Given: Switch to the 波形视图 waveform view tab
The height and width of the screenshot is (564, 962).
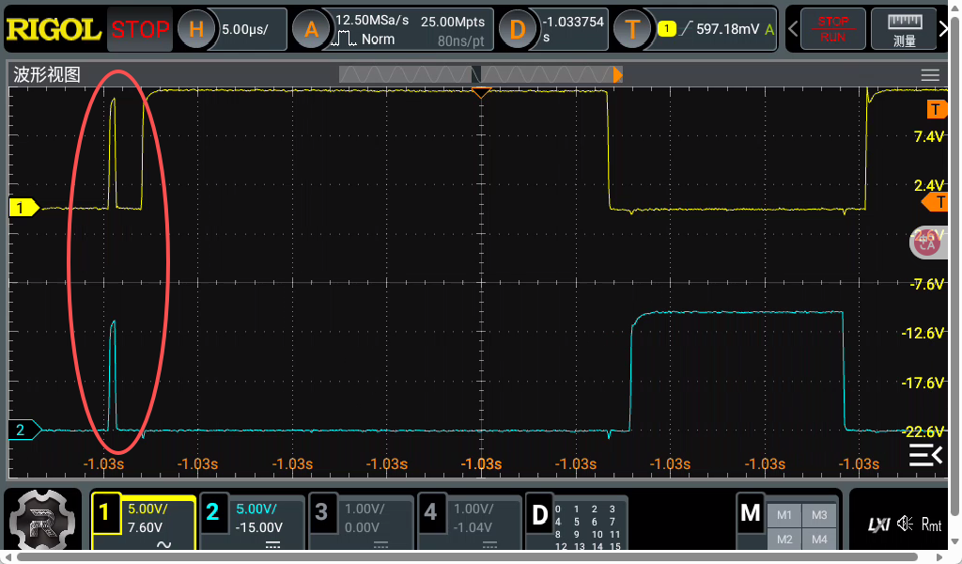Looking at the screenshot, I should (x=45, y=74).
